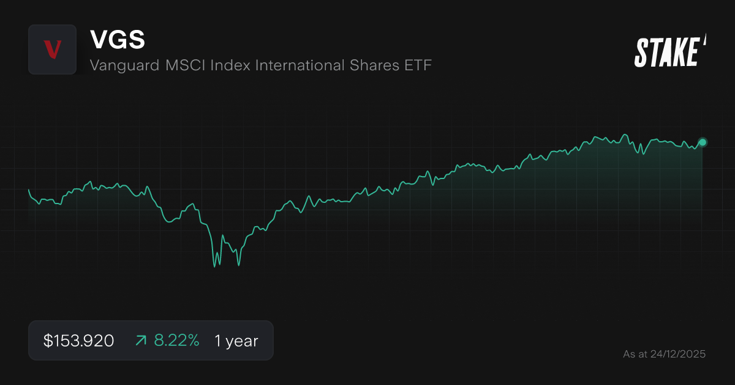Open the 1 year range selector
The image size is (735, 385).
[x=236, y=341]
